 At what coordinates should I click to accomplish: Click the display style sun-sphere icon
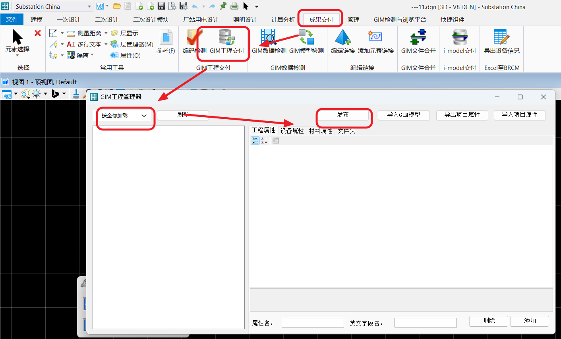(37, 94)
